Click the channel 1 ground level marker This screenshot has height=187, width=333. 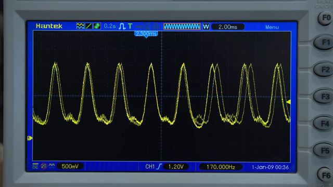(30, 138)
